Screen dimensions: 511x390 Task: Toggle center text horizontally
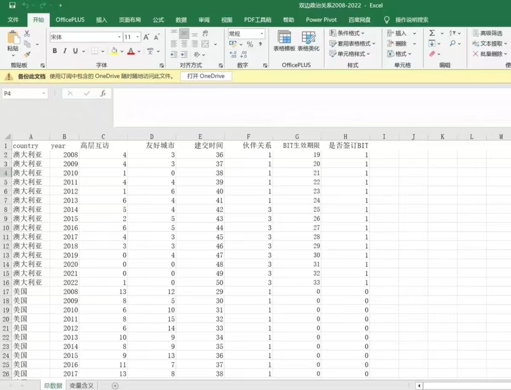click(x=184, y=44)
